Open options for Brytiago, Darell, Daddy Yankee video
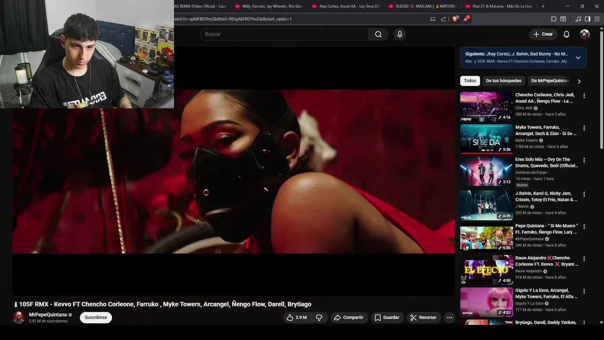Image resolution: width=604 pixels, height=340 pixels. [x=584, y=323]
